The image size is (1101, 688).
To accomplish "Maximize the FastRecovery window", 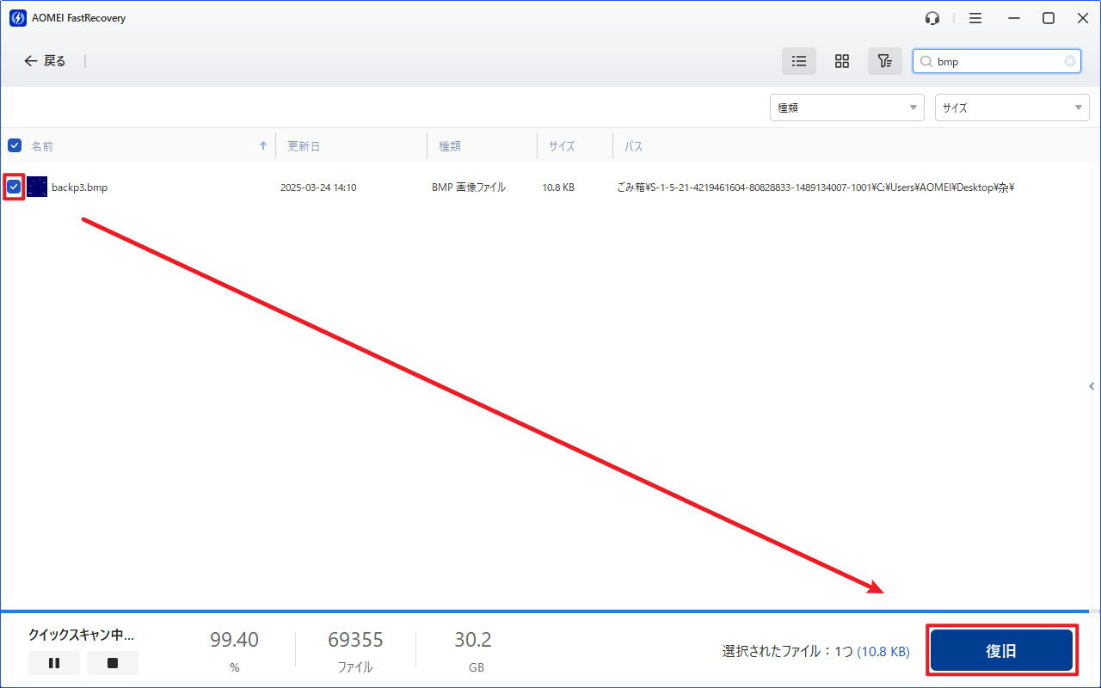I will [1049, 18].
